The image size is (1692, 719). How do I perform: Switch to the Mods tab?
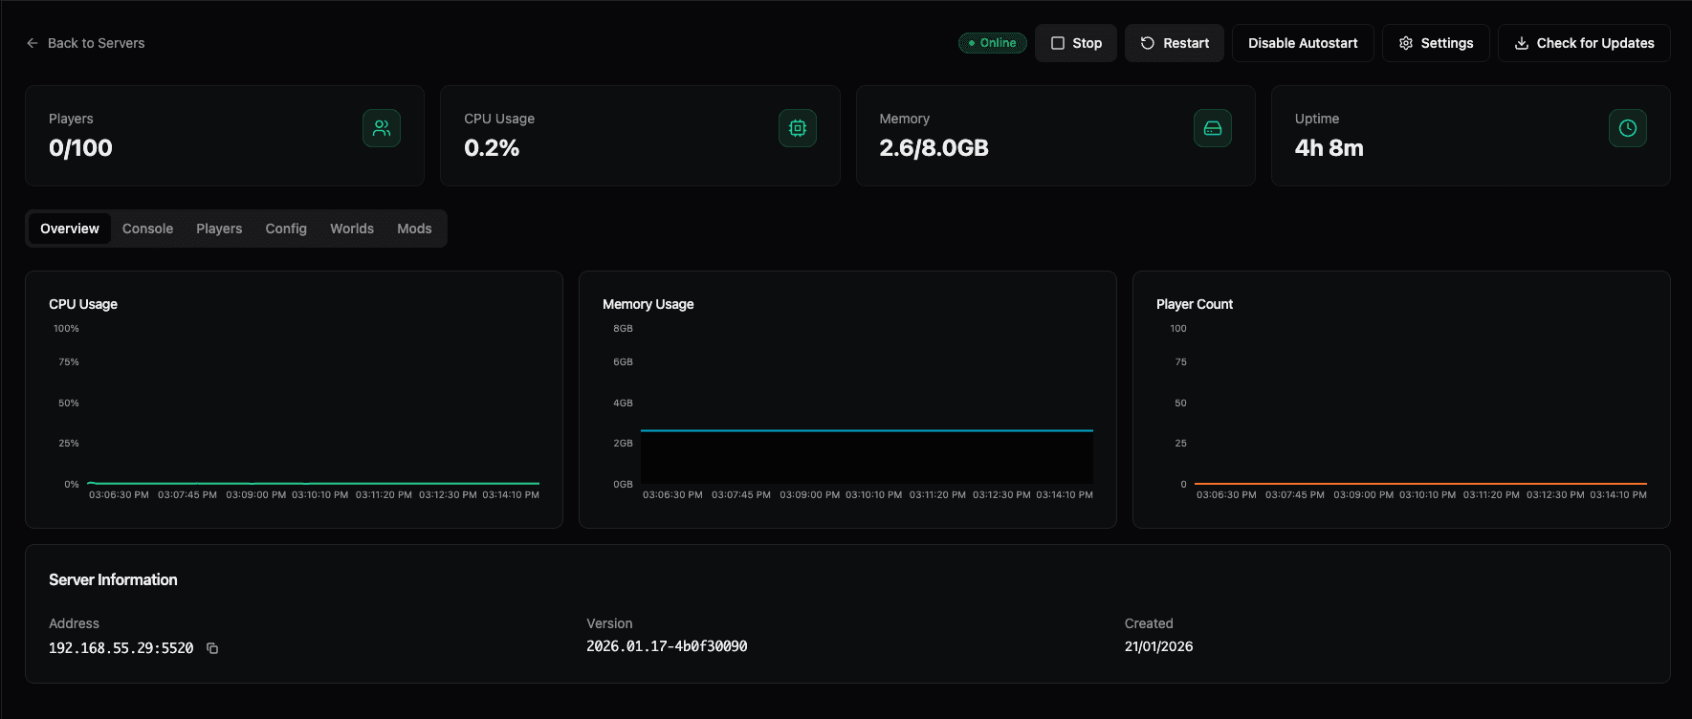pyautogui.click(x=414, y=229)
